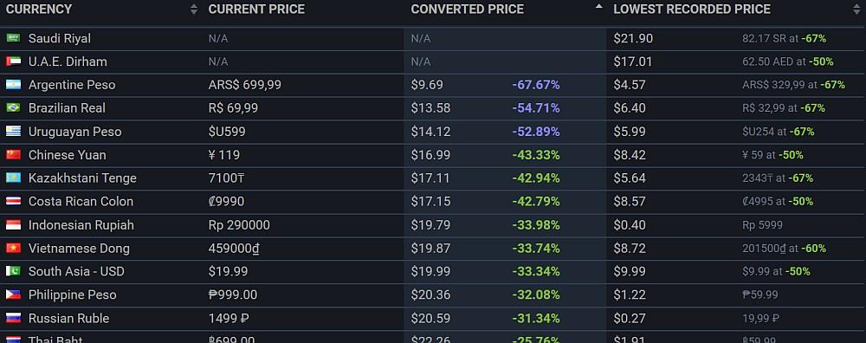
Task: Click the Argentina flag icon
Action: 13,85
